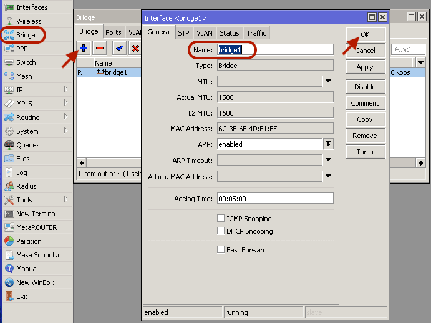Click the MPLS menu icon
This screenshot has height=323, width=431.
[9, 104]
